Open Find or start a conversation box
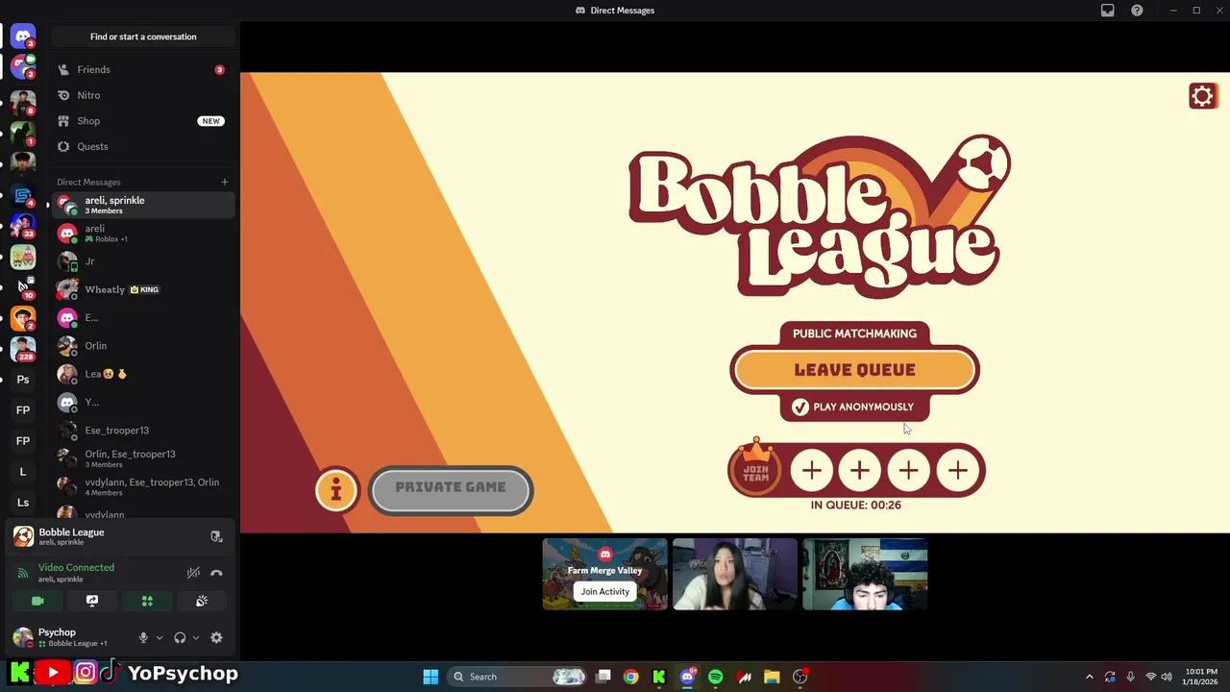The height and width of the screenshot is (692, 1230). pos(143,37)
